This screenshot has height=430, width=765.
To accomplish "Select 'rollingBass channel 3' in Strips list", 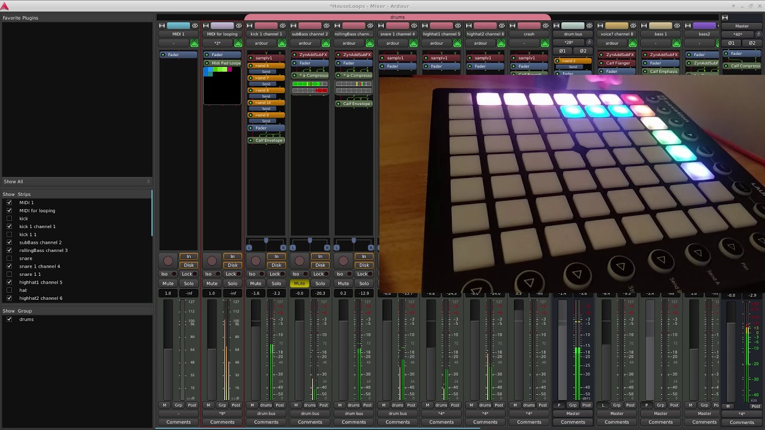I will click(43, 250).
